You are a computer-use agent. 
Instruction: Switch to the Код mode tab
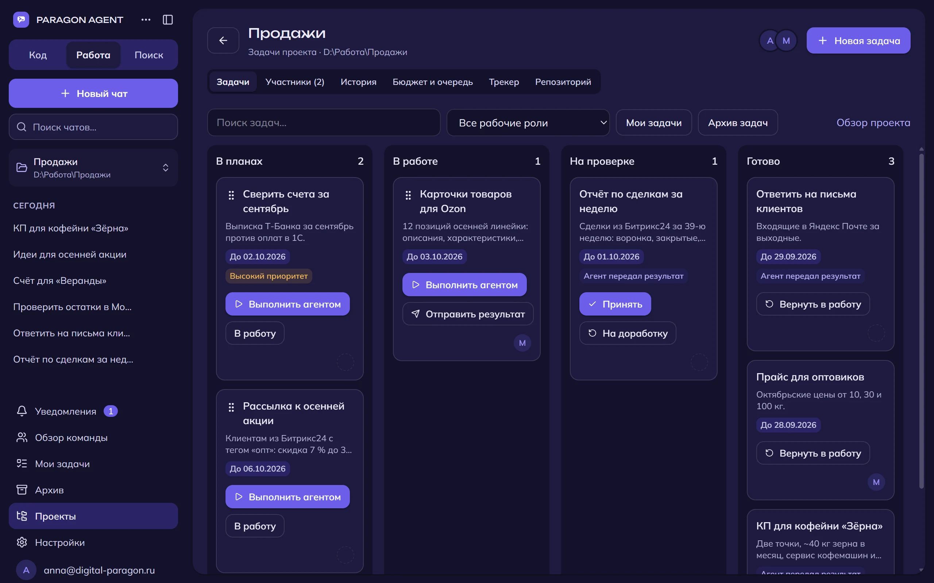coord(38,55)
